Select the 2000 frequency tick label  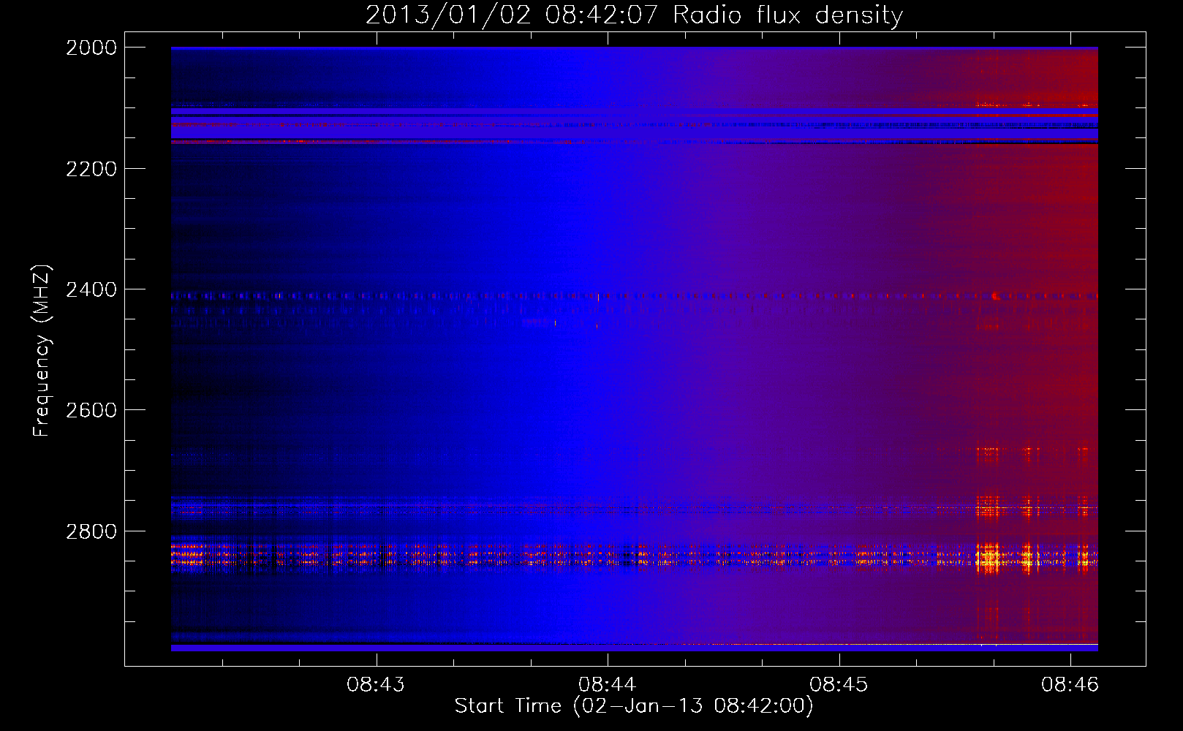(91, 48)
